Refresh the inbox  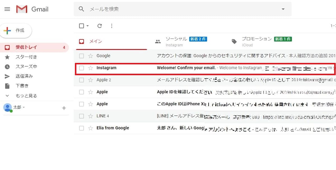point(99,26)
